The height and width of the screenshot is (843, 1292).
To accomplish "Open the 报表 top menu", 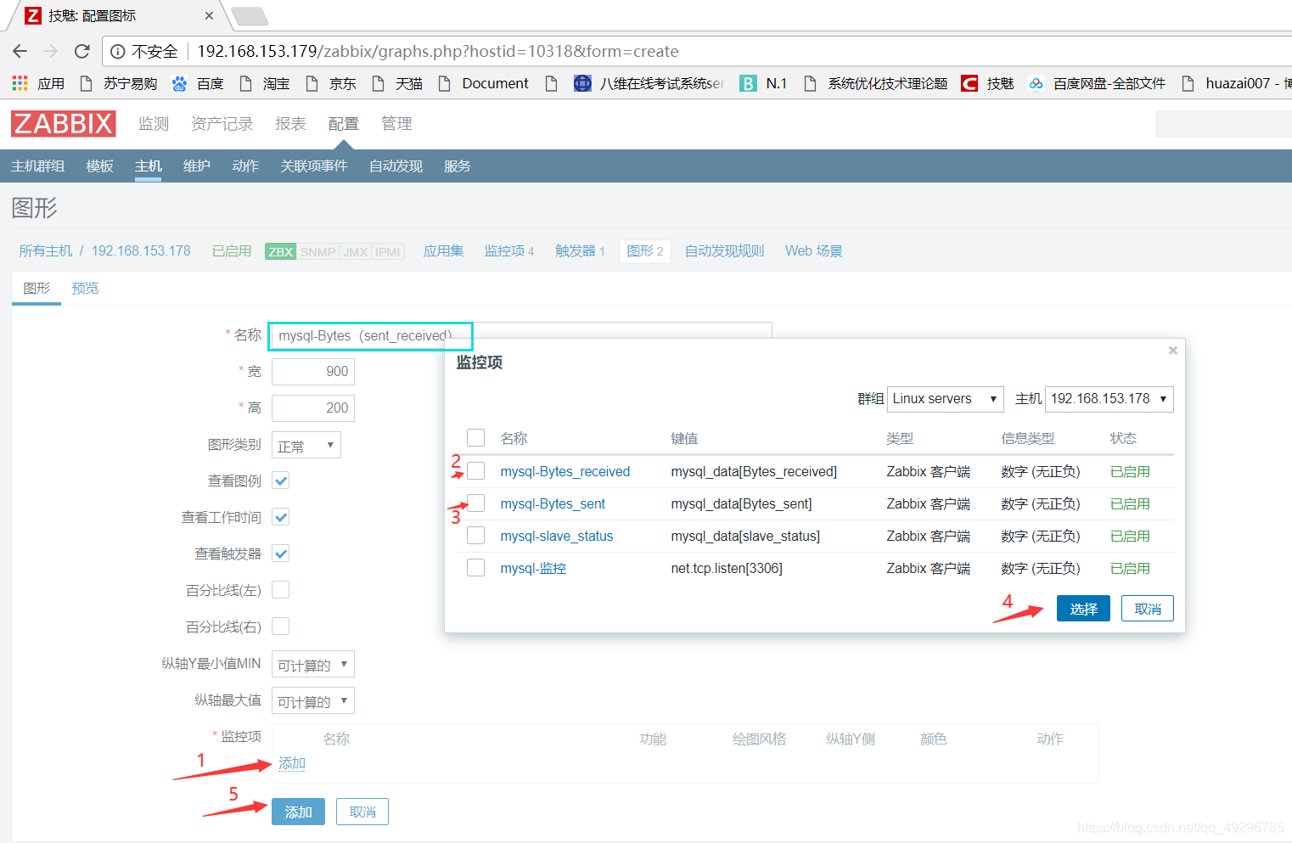I will (290, 124).
